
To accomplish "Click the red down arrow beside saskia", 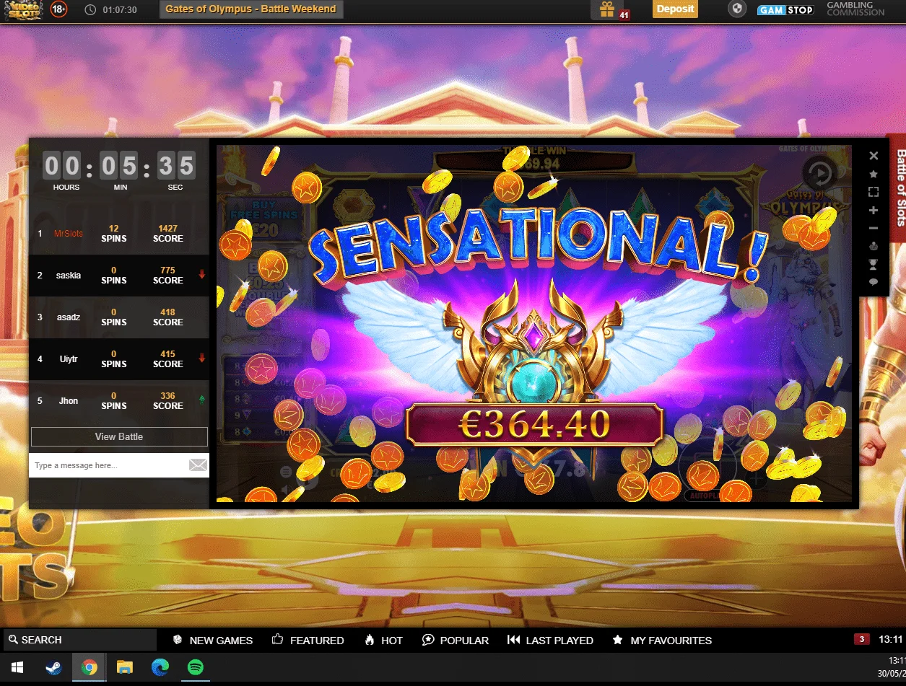I will (201, 274).
